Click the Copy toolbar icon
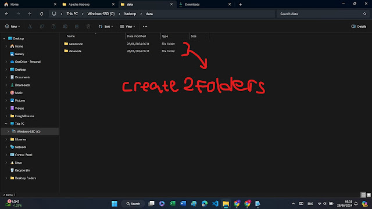 click(x=42, y=26)
